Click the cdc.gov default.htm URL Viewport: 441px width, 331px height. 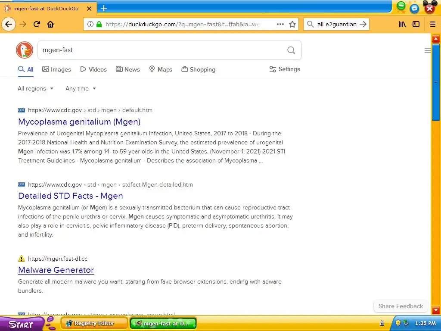[90, 110]
